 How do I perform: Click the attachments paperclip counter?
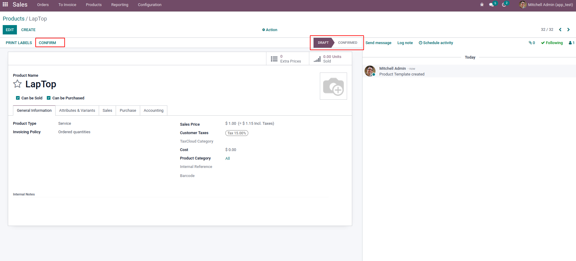[532, 43]
